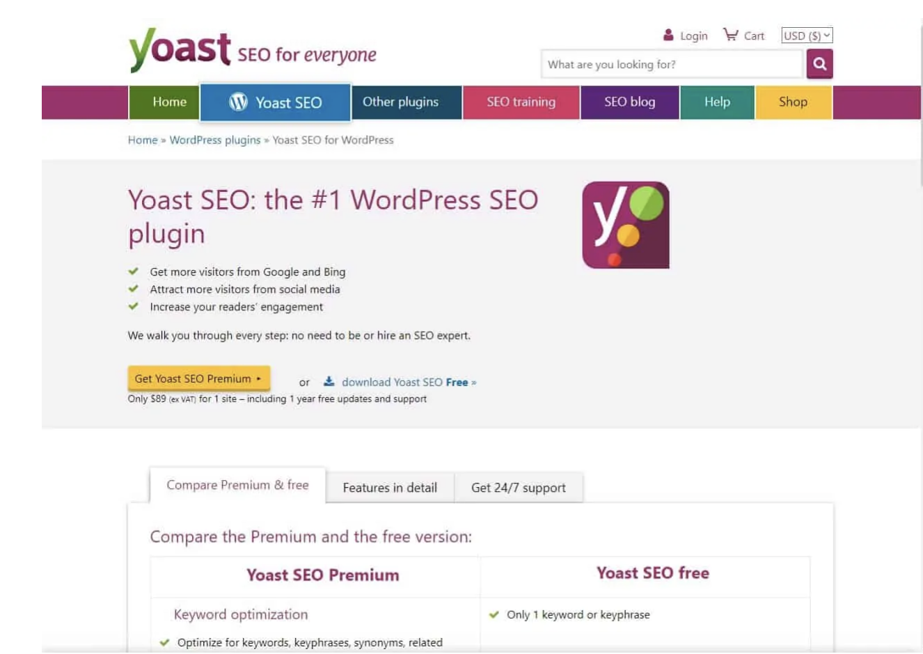This screenshot has width=923, height=654.
Task: Open the Help menu item
Action: pyautogui.click(x=717, y=102)
